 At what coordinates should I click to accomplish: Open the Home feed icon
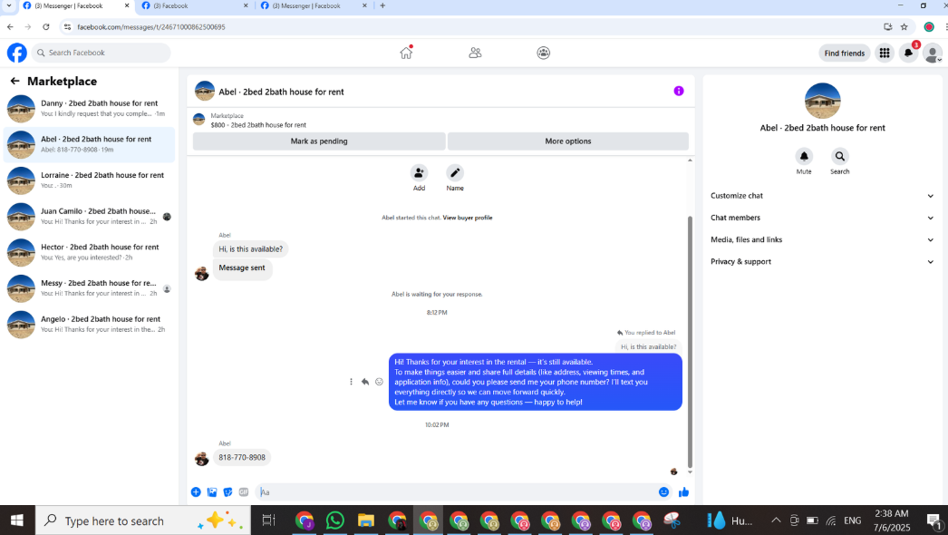pyautogui.click(x=406, y=53)
